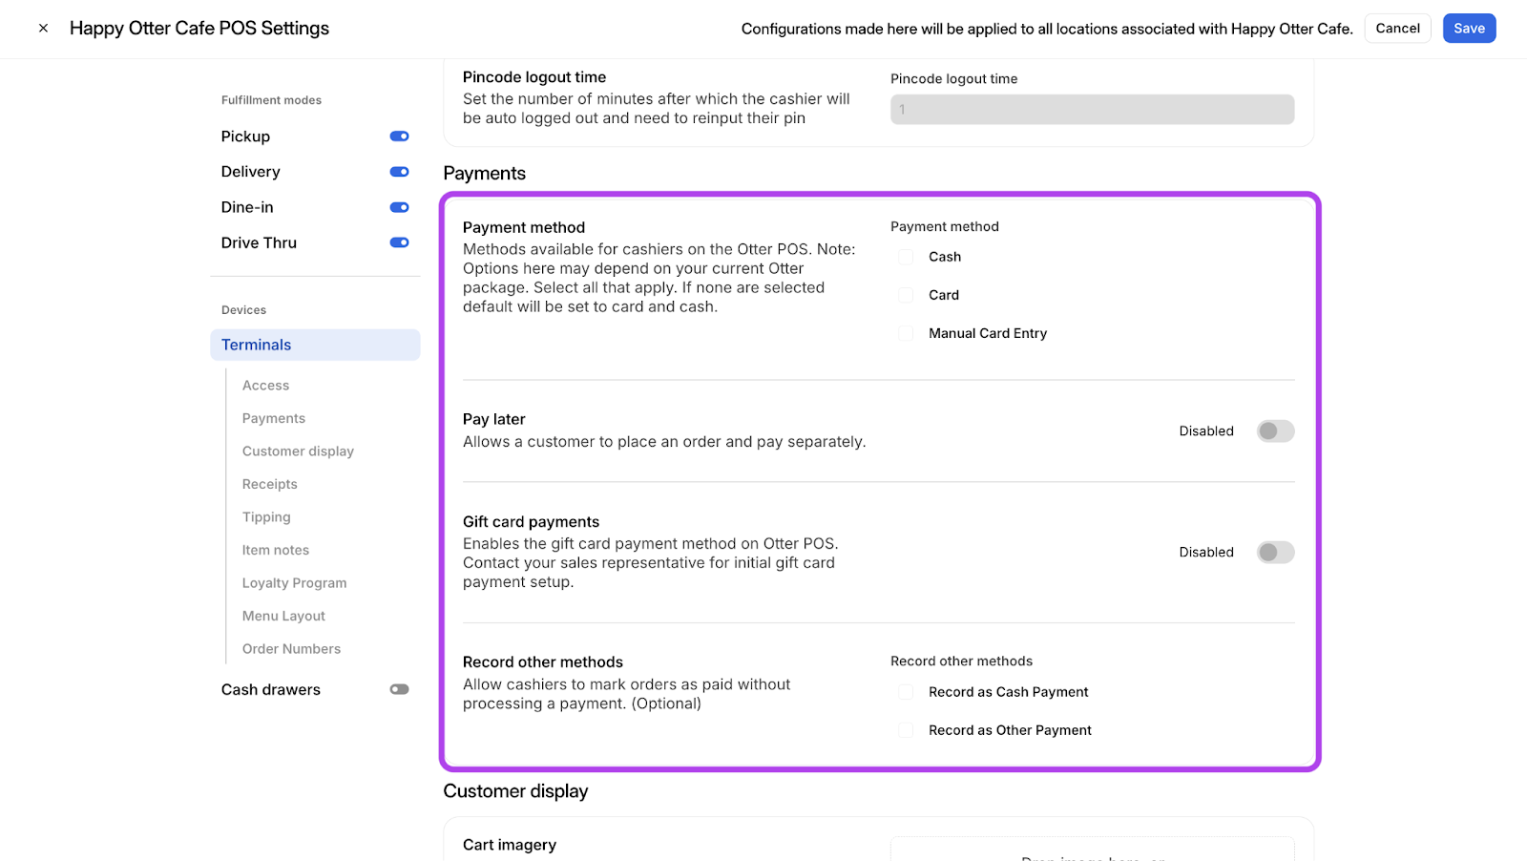The image size is (1527, 861).
Task: Turn on Gift card payments
Action: (x=1275, y=553)
